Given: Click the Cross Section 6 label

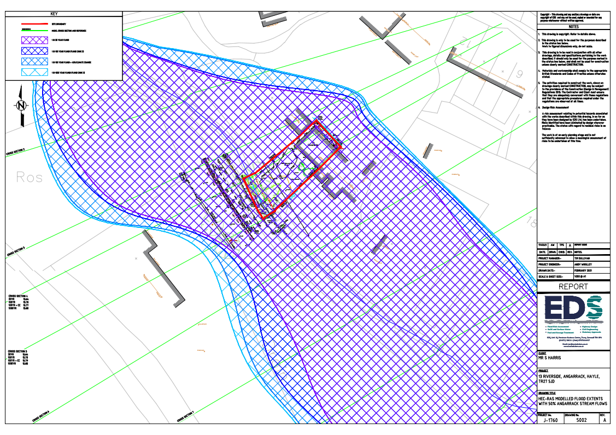Looking at the screenshot, I should click(x=41, y=416).
